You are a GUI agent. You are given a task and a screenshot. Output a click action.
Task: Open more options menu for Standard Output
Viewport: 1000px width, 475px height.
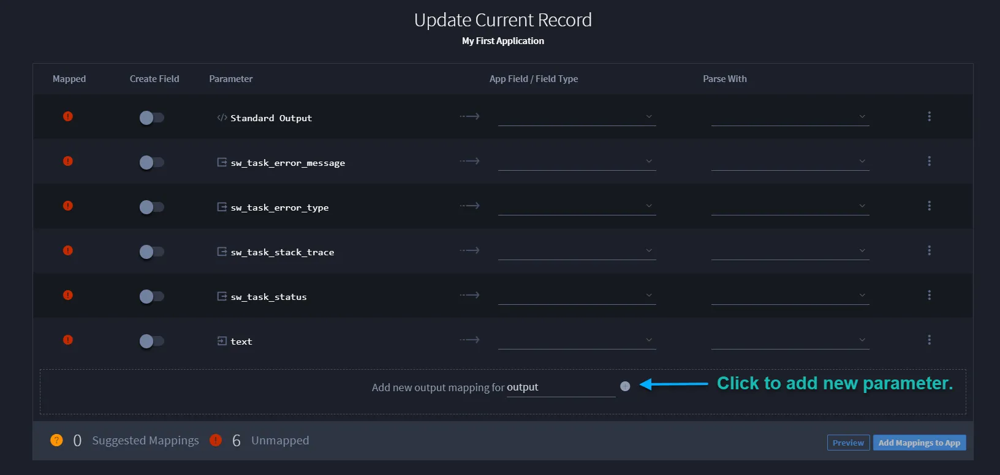(929, 116)
